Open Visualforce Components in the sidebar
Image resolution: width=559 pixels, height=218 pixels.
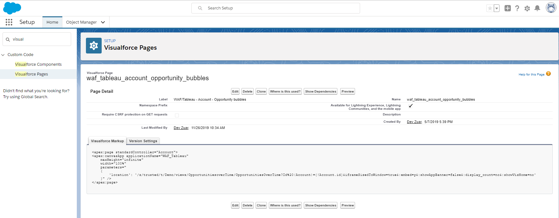[x=38, y=64]
